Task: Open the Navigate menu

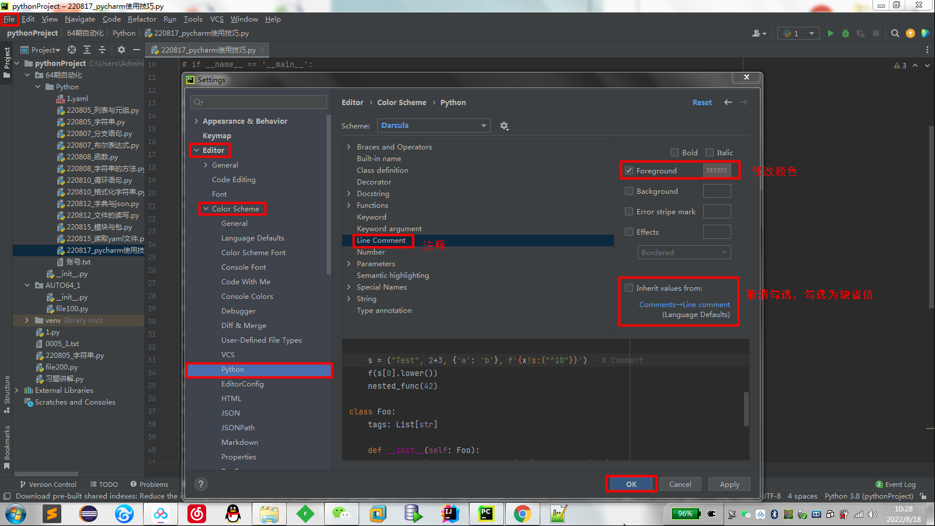Action: (80, 19)
